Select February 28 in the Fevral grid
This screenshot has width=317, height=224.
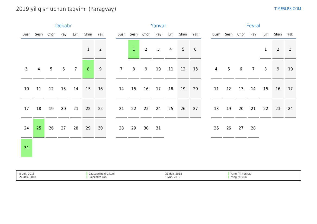[253, 128]
